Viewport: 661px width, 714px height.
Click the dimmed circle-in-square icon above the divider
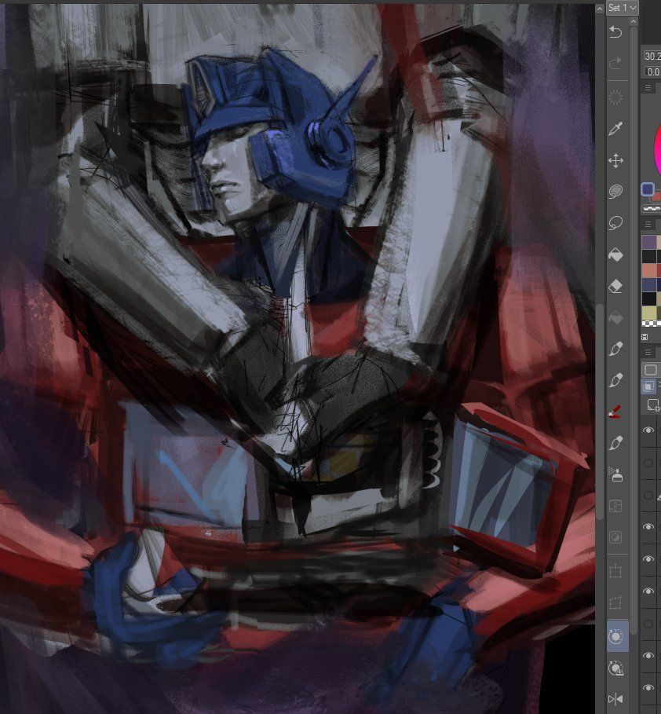point(615,537)
